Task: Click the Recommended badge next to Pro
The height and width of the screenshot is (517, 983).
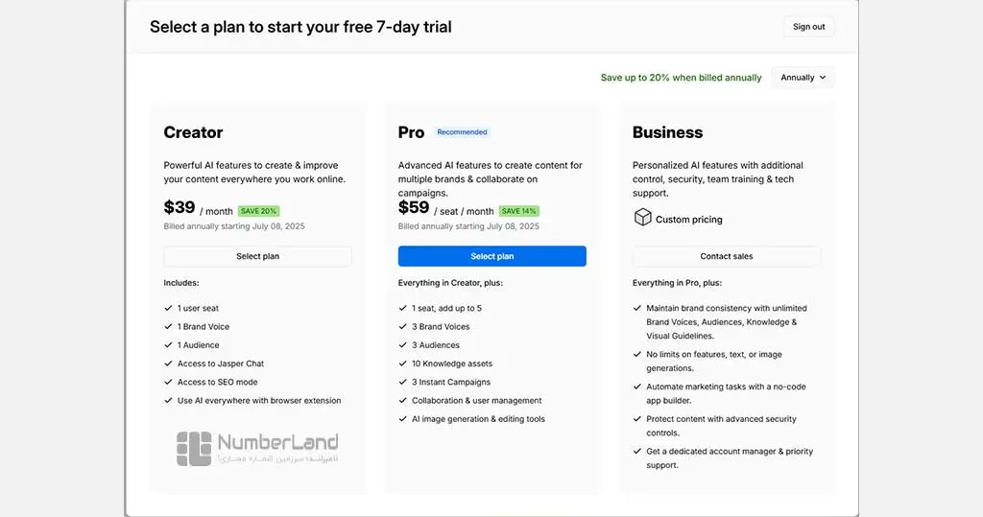Action: click(462, 132)
